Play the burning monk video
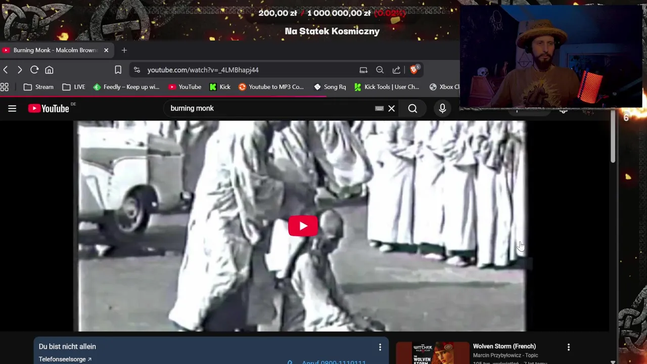The image size is (647, 364). click(303, 226)
